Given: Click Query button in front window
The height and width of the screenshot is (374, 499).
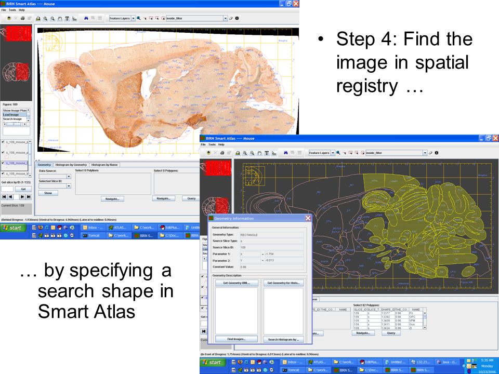Looking at the screenshot, I should point(391,333).
